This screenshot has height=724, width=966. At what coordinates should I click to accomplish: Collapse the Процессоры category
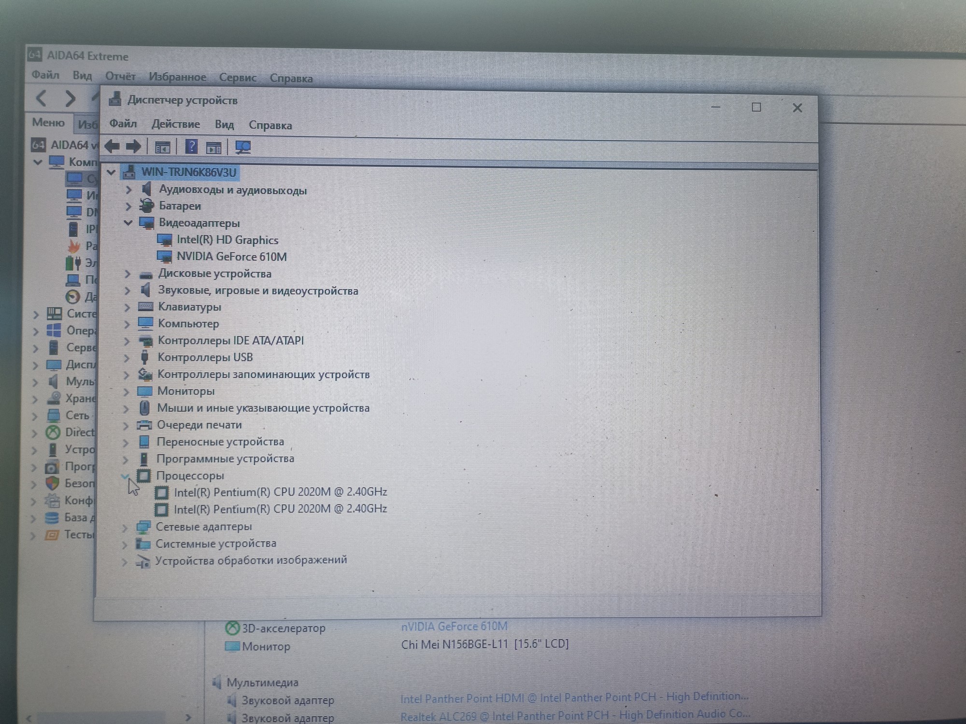(x=125, y=476)
